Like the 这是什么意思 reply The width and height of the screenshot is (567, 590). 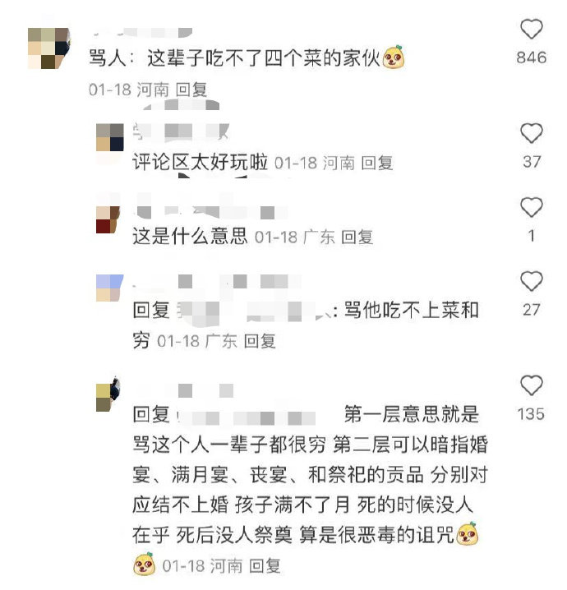pos(532,207)
